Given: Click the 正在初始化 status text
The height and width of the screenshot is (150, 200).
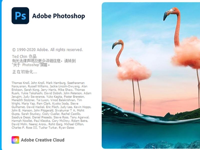Looking at the screenshot, I should (24, 72).
